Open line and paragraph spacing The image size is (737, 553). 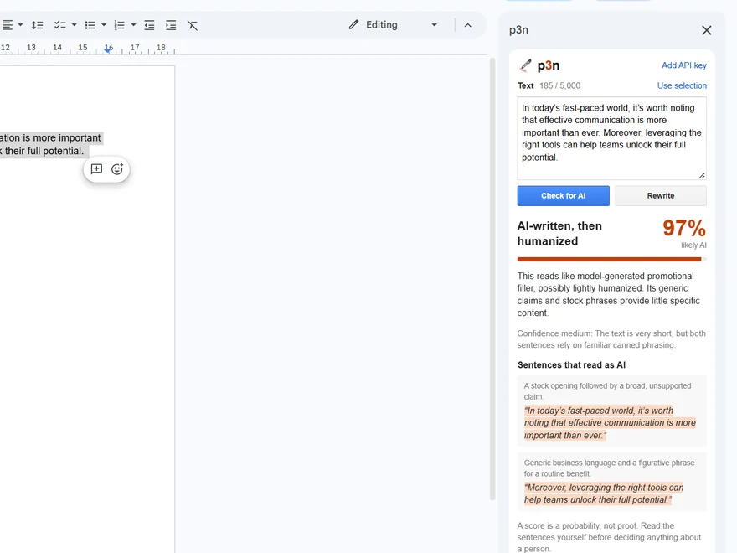pyautogui.click(x=38, y=25)
